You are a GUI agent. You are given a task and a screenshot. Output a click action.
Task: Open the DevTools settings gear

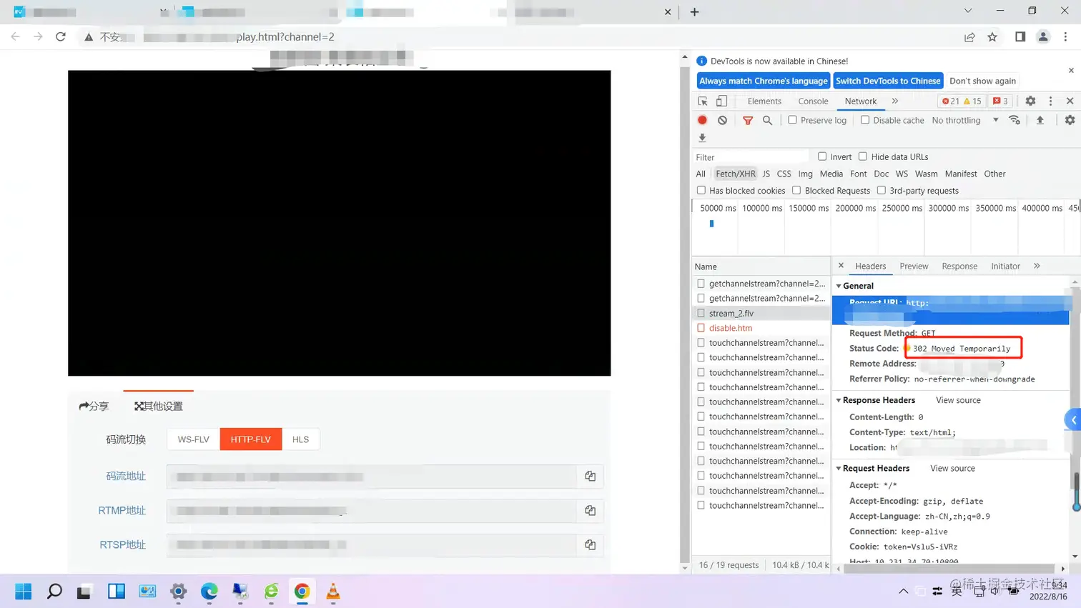pyautogui.click(x=1030, y=101)
